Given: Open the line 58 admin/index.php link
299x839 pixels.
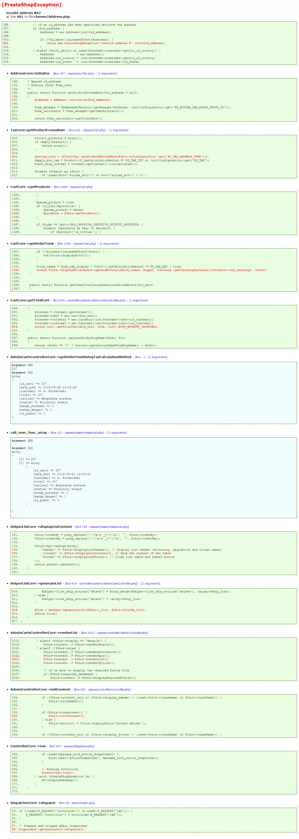Looking at the screenshot, I should point(77,803).
